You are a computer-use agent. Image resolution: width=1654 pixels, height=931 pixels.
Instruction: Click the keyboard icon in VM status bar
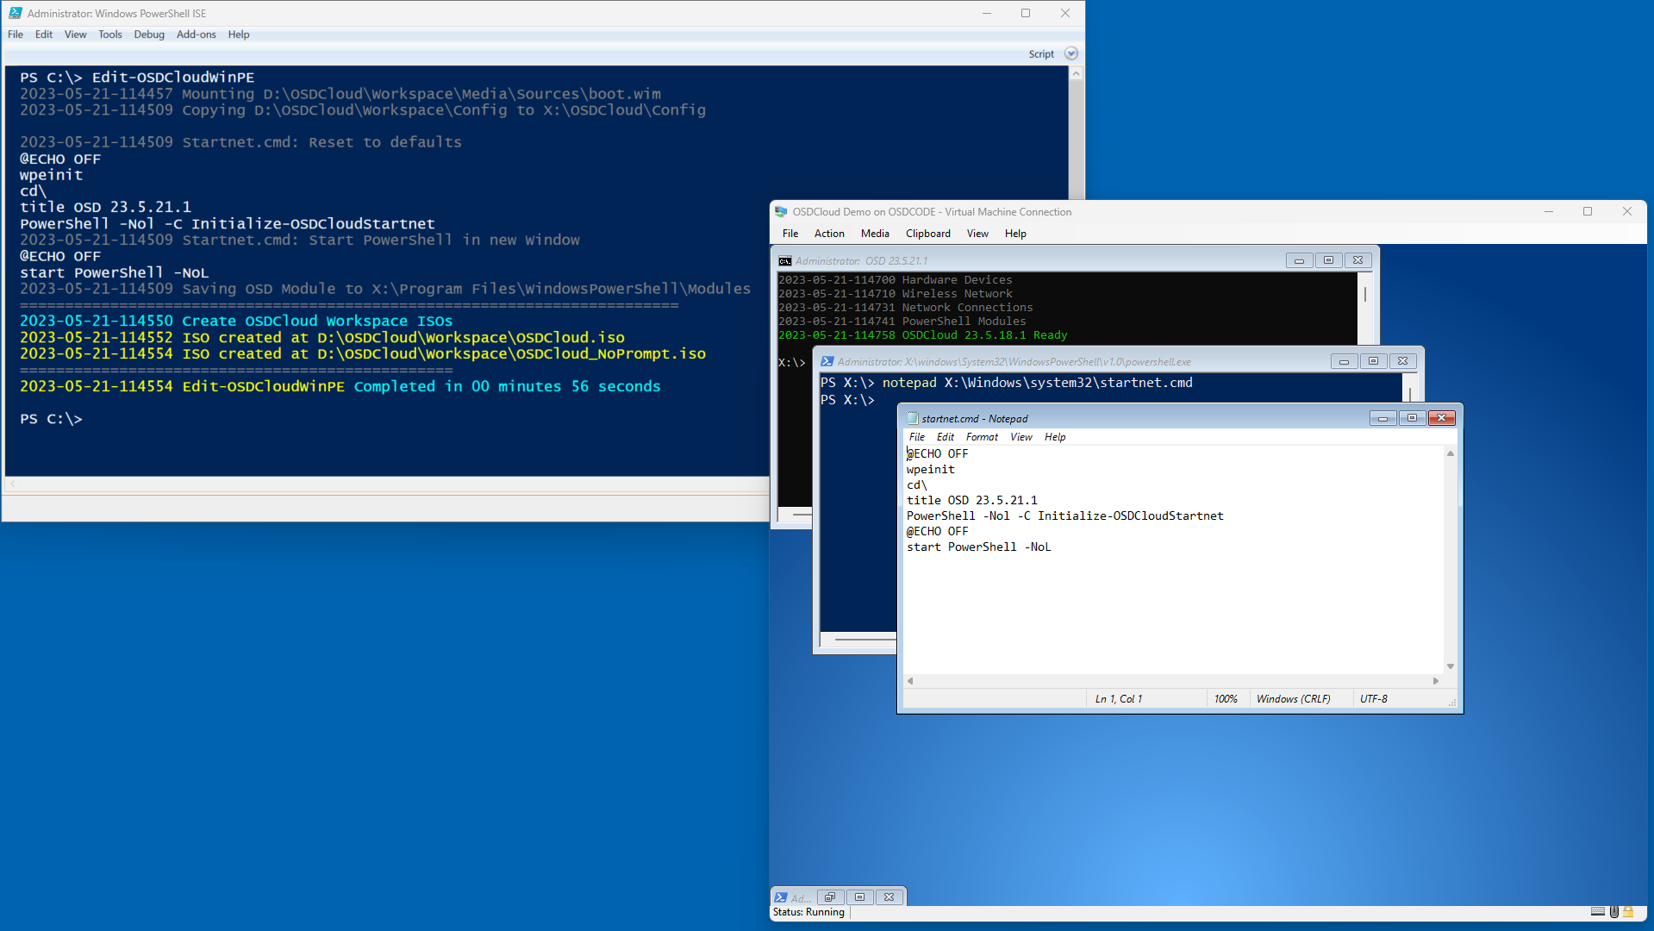click(x=1597, y=912)
